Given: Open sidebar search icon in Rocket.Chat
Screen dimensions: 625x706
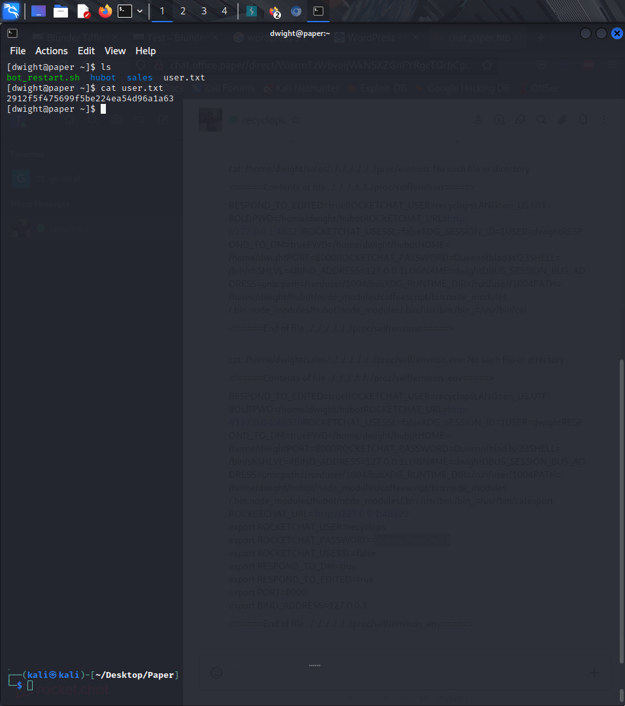Looking at the screenshot, I should pyautogui.click(x=93, y=120).
